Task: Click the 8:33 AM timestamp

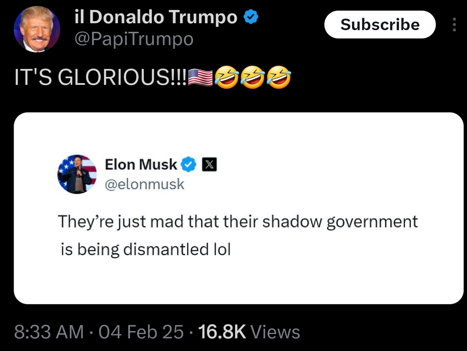Action: [x=49, y=332]
